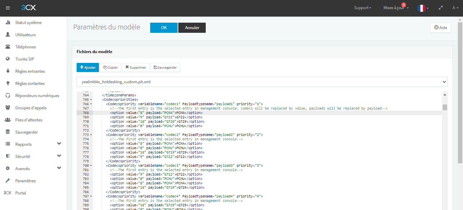Screen dimensions: 463x210
Task: Click the timezoneParams closing tag line
Action: (x=119, y=95)
